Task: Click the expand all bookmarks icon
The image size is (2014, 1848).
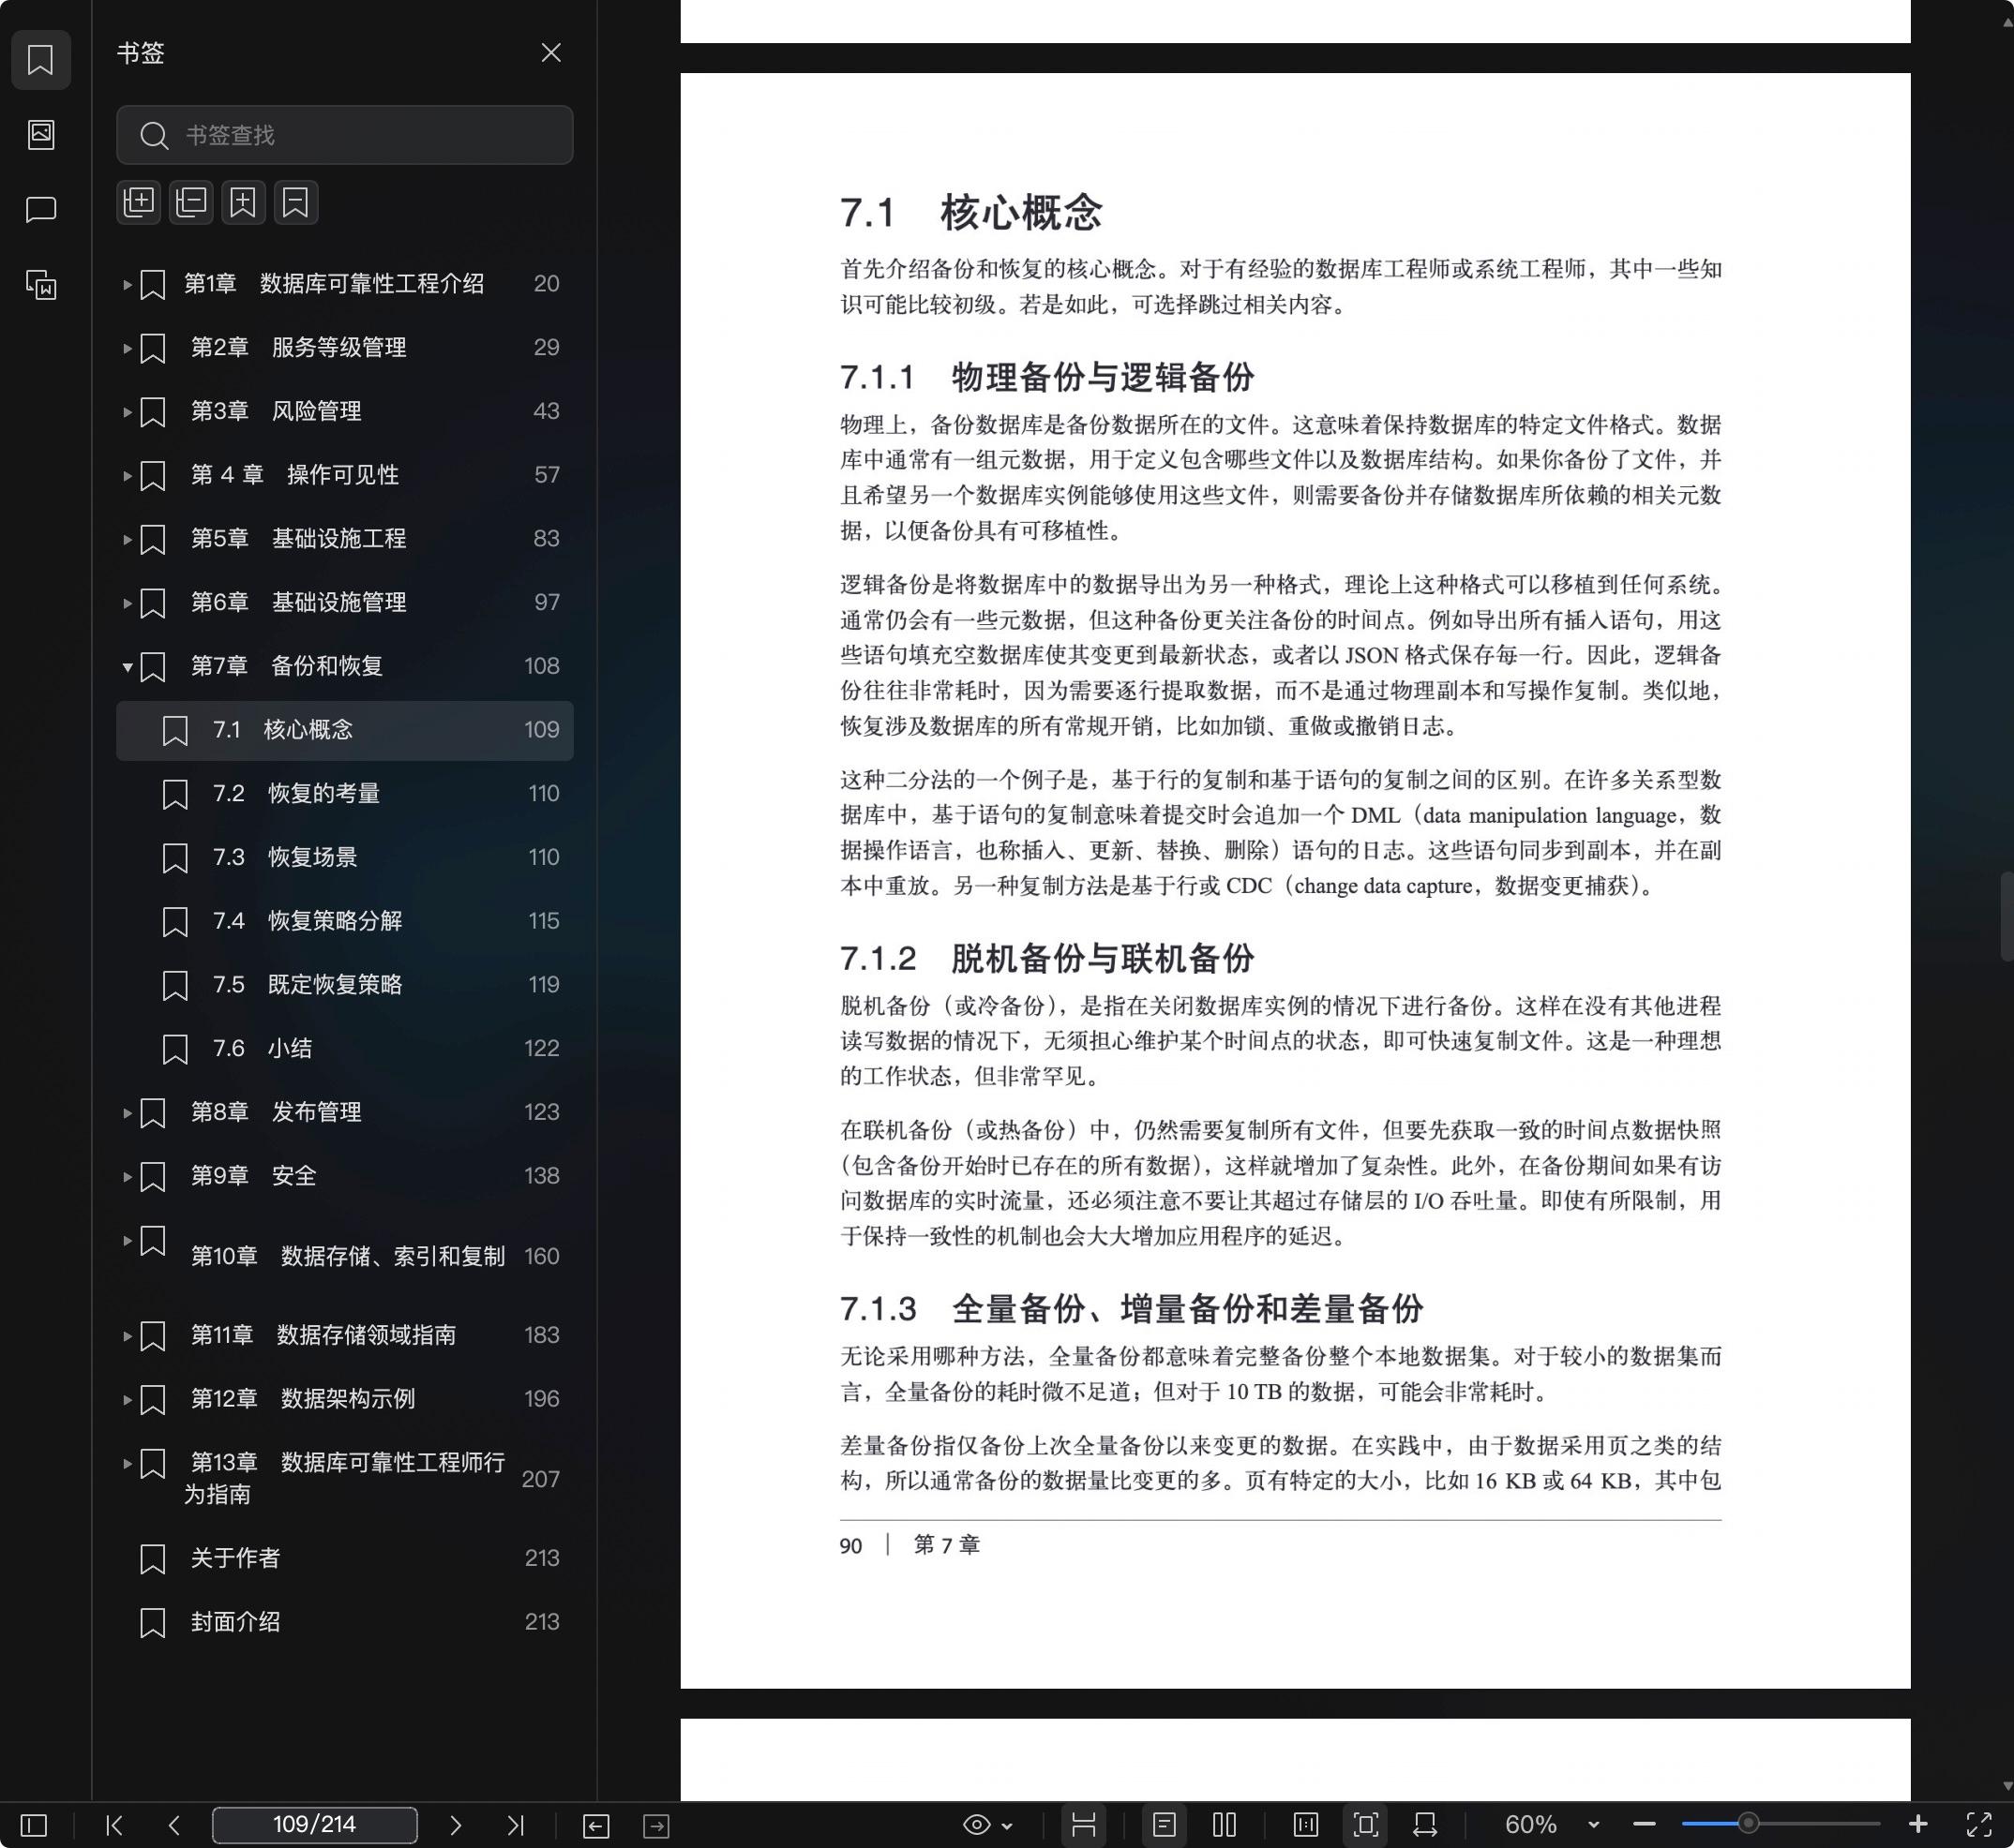Action: click(x=139, y=202)
